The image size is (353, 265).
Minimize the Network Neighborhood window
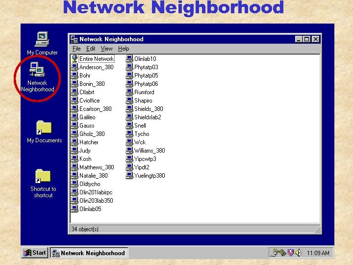299,39
